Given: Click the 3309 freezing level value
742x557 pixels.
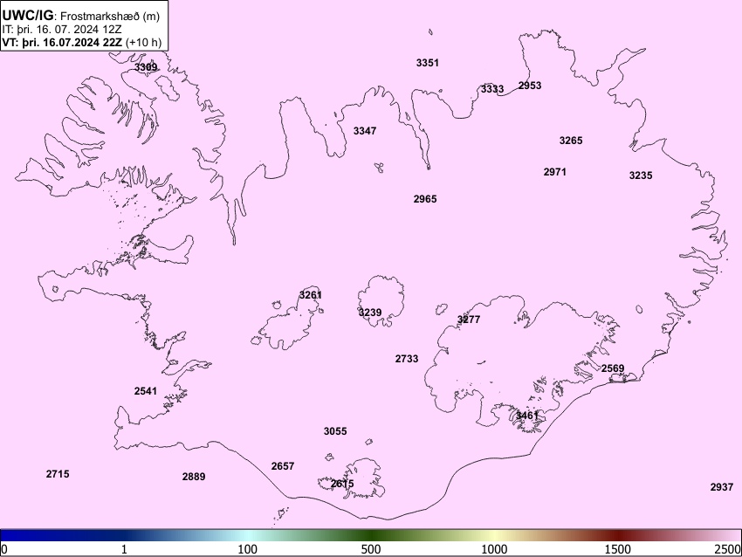Looking at the screenshot, I should tap(146, 67).
